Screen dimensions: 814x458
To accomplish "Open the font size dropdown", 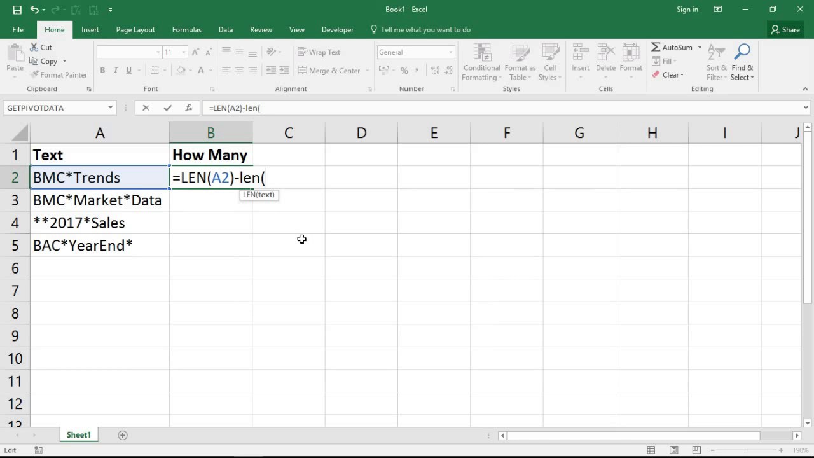I will click(x=184, y=52).
